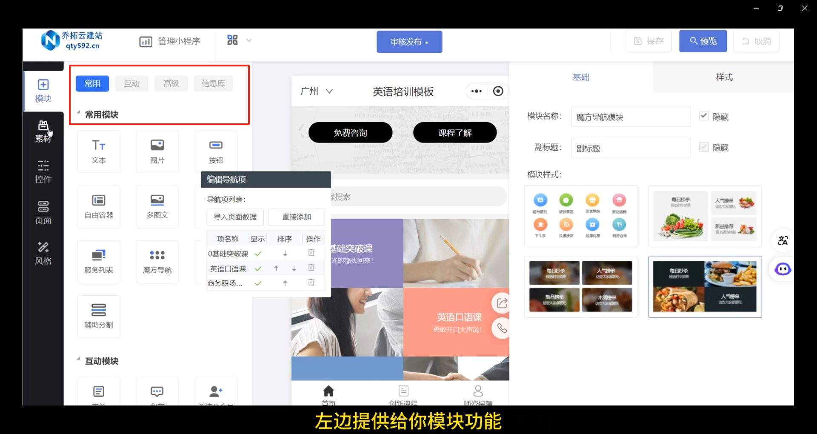Add a 图片 module
The height and width of the screenshot is (434, 817).
click(x=157, y=152)
